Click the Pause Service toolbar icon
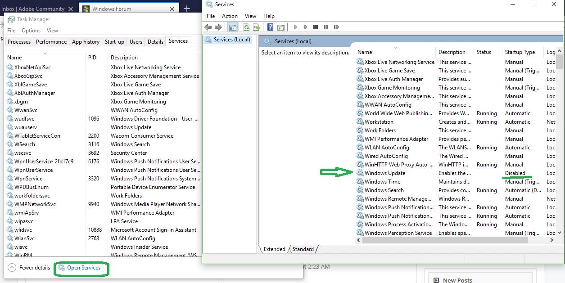Screen dimensions: 565x283 [326, 27]
